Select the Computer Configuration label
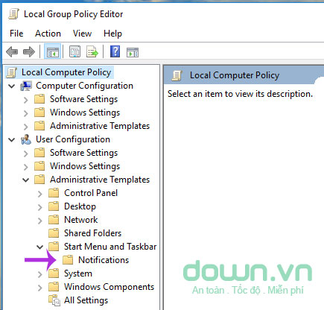The height and width of the screenshot is (310, 324). coord(84,86)
